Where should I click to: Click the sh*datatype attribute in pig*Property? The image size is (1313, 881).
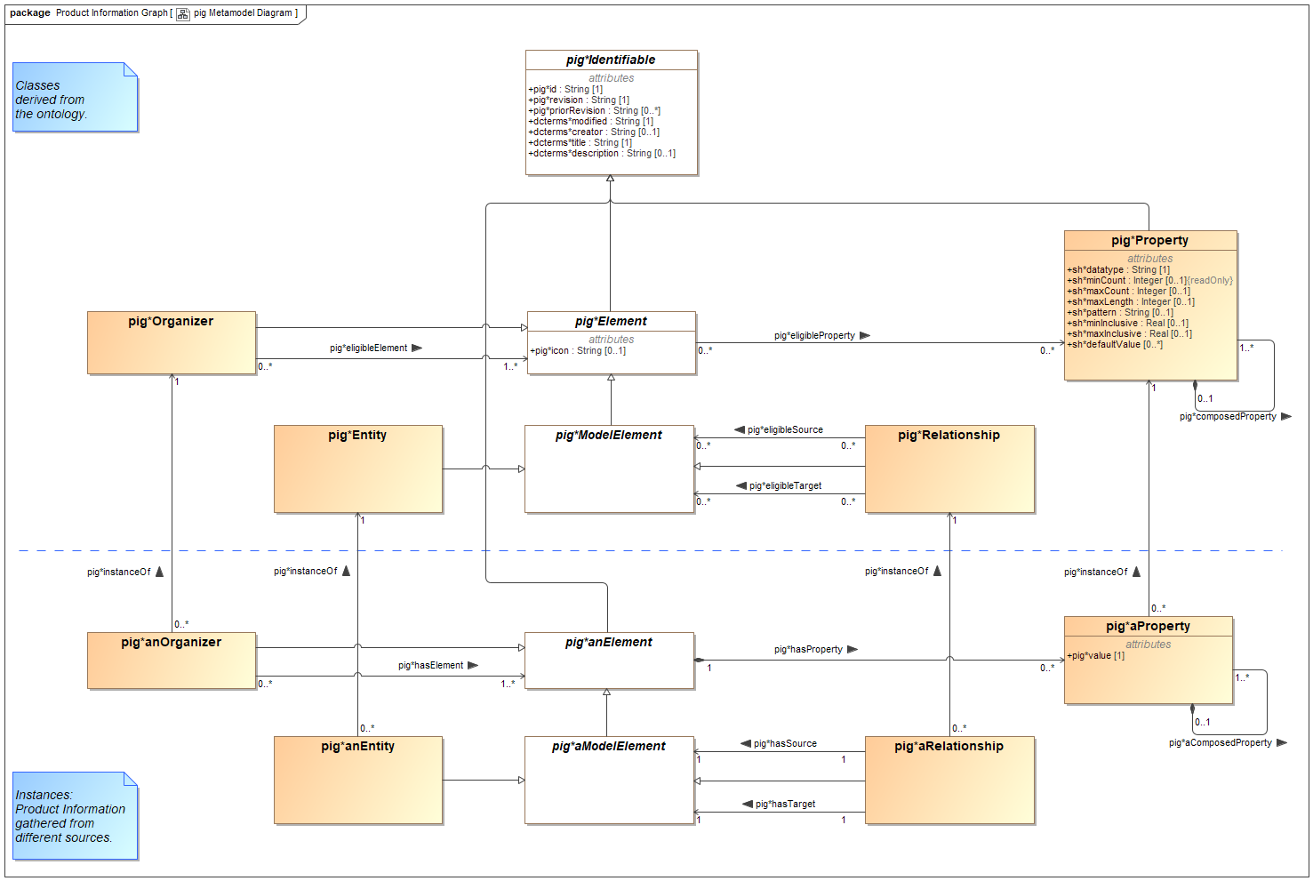pyautogui.click(x=1118, y=269)
